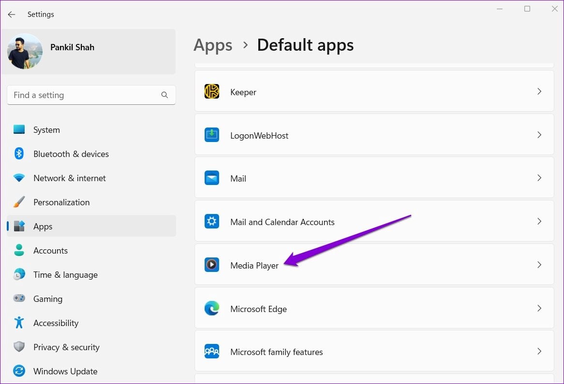Go to Privacy & security label
The width and height of the screenshot is (564, 384).
[x=67, y=347]
